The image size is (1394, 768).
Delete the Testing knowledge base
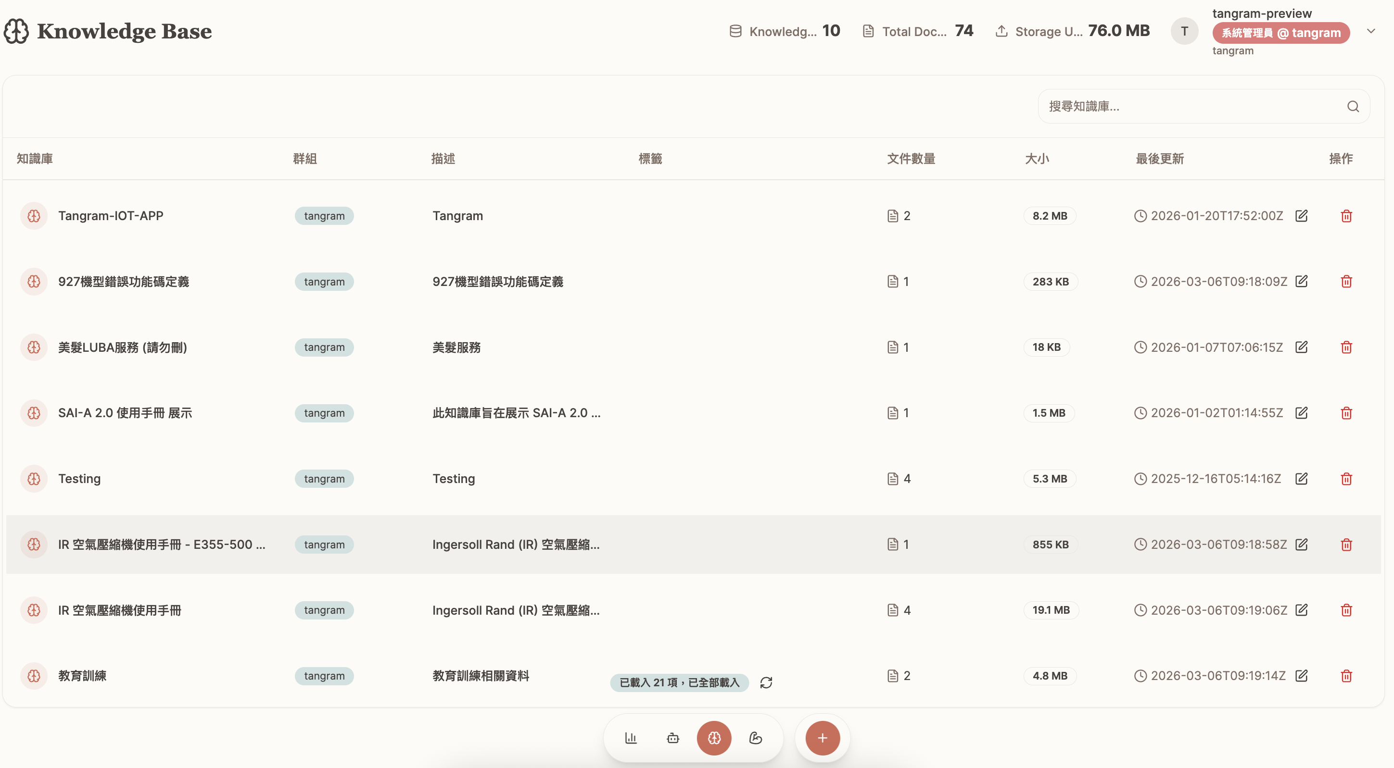(1346, 479)
